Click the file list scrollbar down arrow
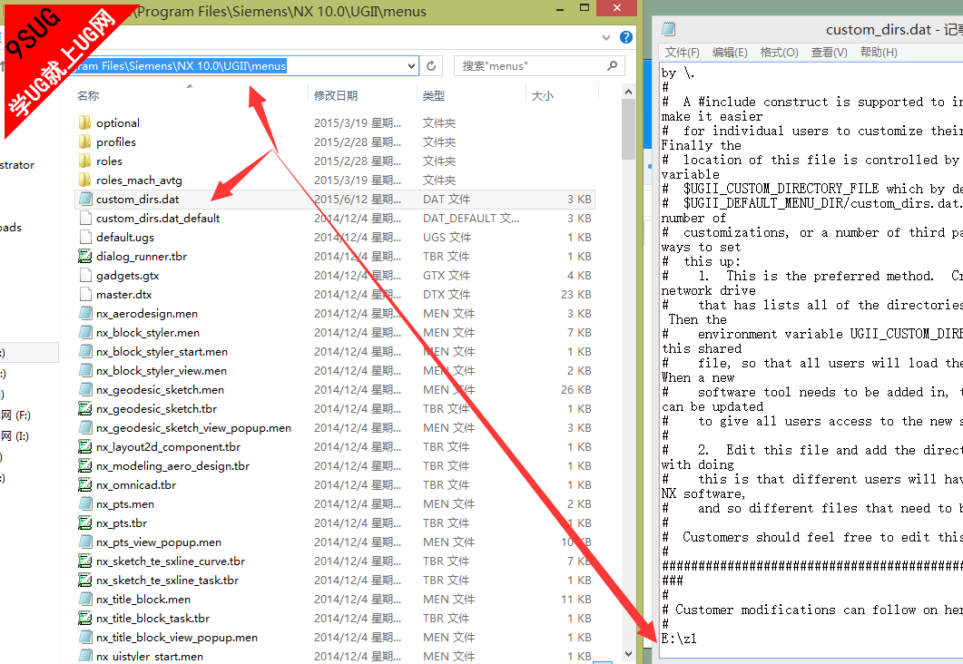Viewport: 963px width, 664px height. click(x=628, y=653)
